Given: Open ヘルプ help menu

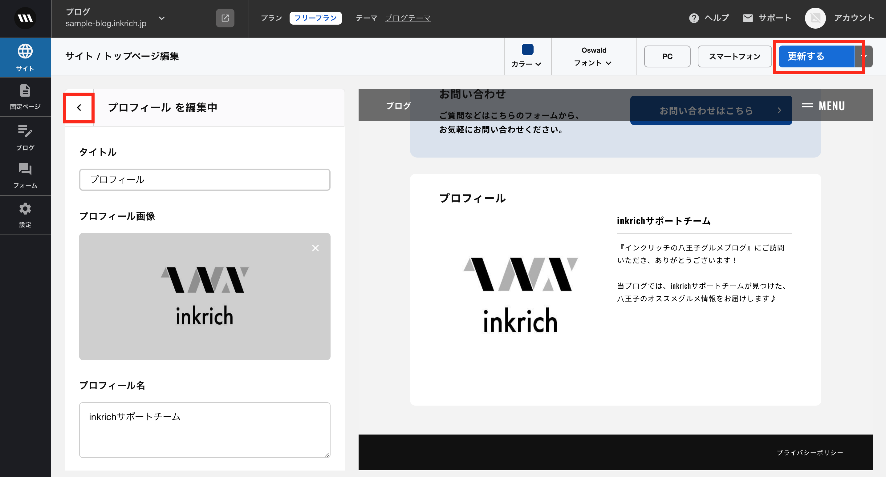Looking at the screenshot, I should 709,18.
